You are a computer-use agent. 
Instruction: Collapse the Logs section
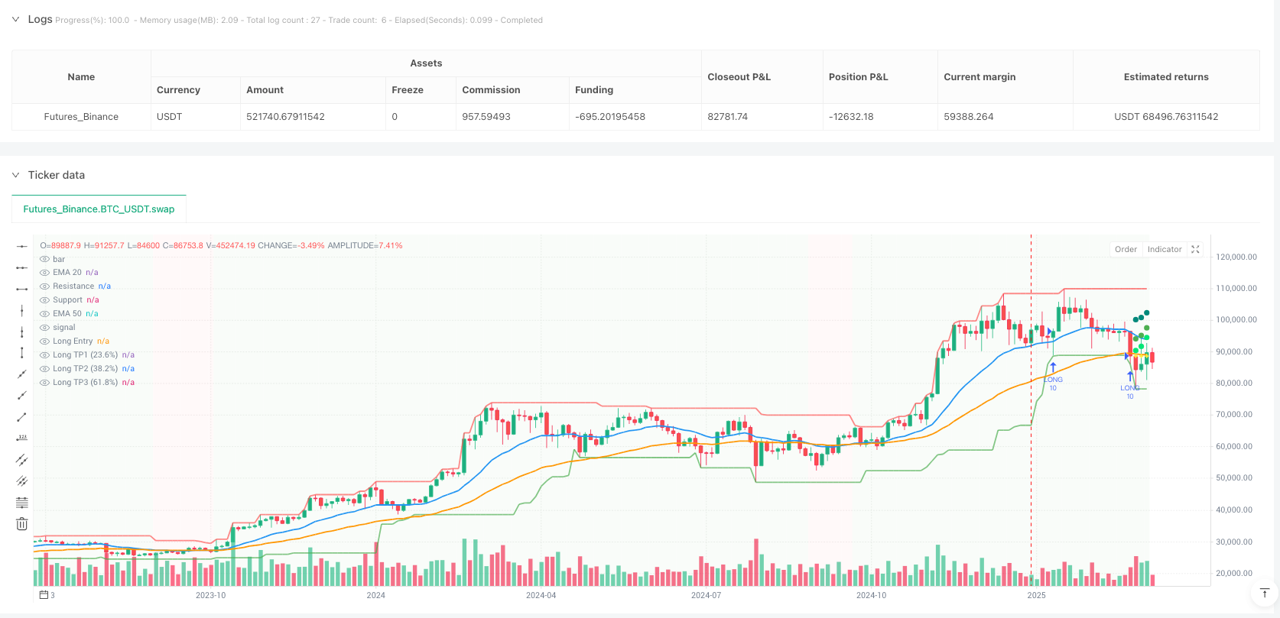point(16,20)
